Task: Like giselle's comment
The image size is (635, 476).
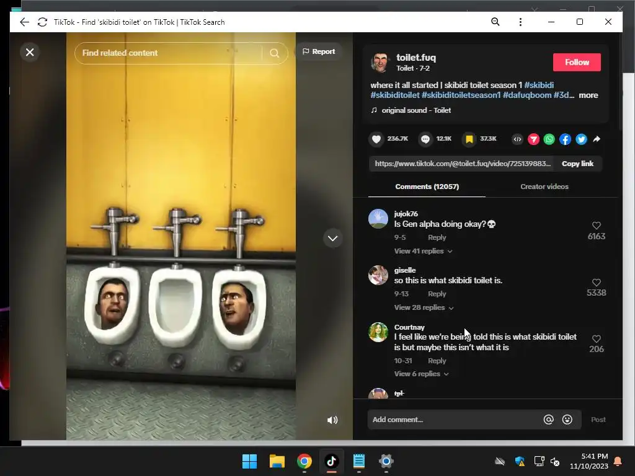Action: click(x=597, y=282)
